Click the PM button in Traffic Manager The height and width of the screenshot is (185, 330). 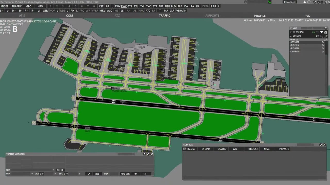click(x=135, y=174)
